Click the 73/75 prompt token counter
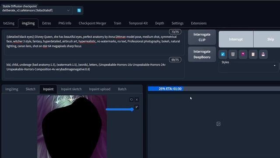This screenshot has height=158, width=280. [x=175, y=32]
